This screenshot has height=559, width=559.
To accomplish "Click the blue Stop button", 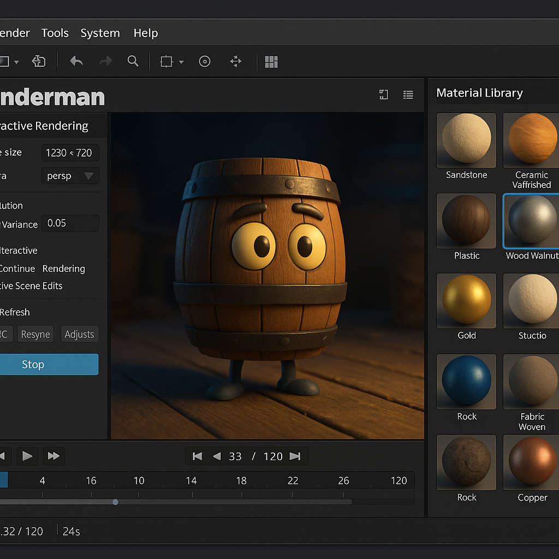I will coord(49,364).
